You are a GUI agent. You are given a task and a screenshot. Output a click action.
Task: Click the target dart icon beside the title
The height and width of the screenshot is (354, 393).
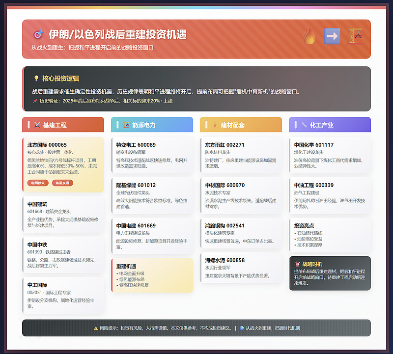pos(38,34)
